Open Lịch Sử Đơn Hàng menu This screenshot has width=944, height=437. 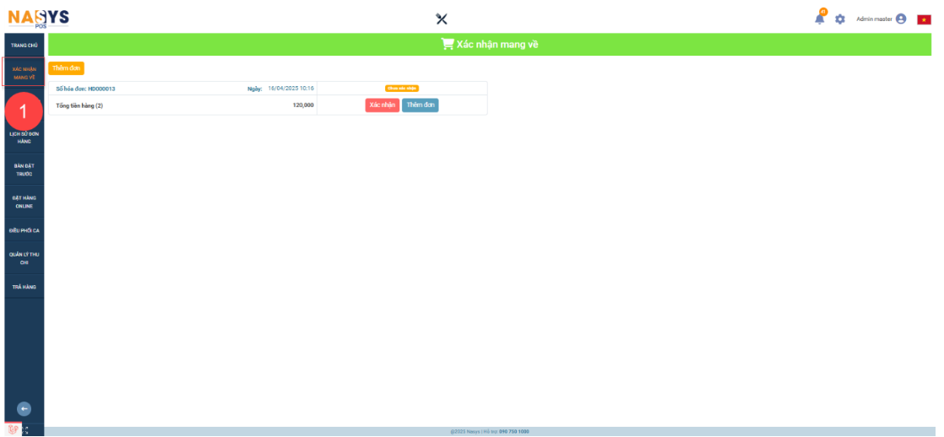(x=24, y=138)
